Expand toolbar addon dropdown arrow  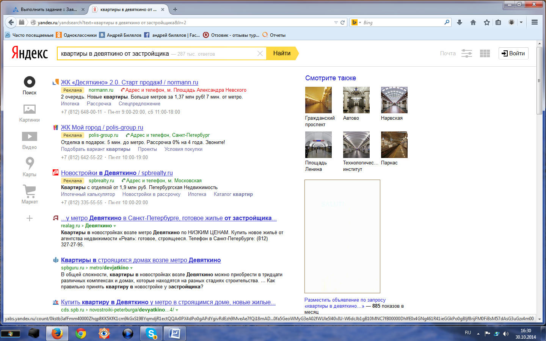click(521, 22)
